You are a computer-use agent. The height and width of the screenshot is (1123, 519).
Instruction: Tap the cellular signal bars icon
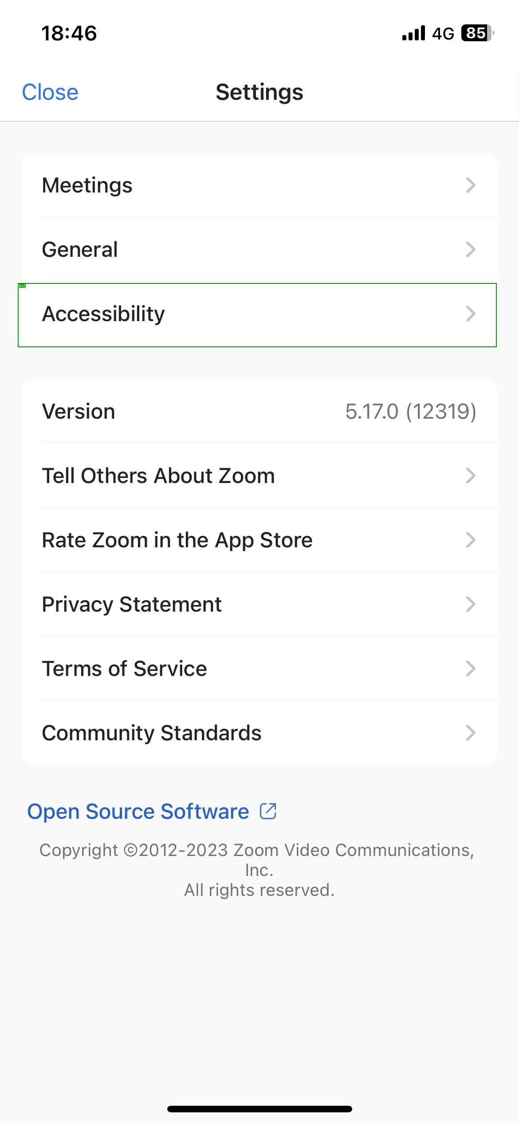pyautogui.click(x=412, y=33)
